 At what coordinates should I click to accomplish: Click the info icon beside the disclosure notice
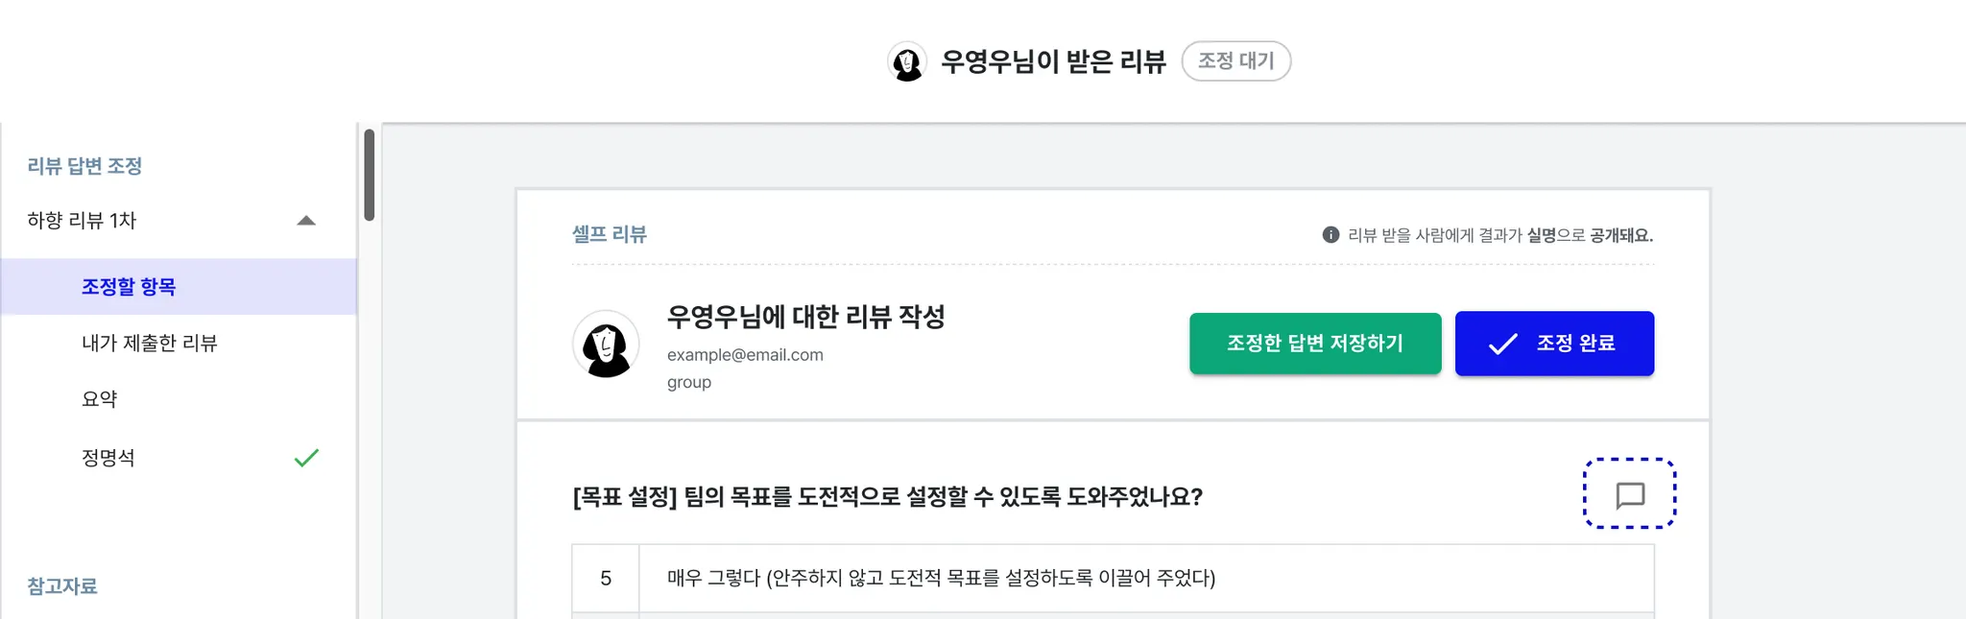click(x=1331, y=235)
